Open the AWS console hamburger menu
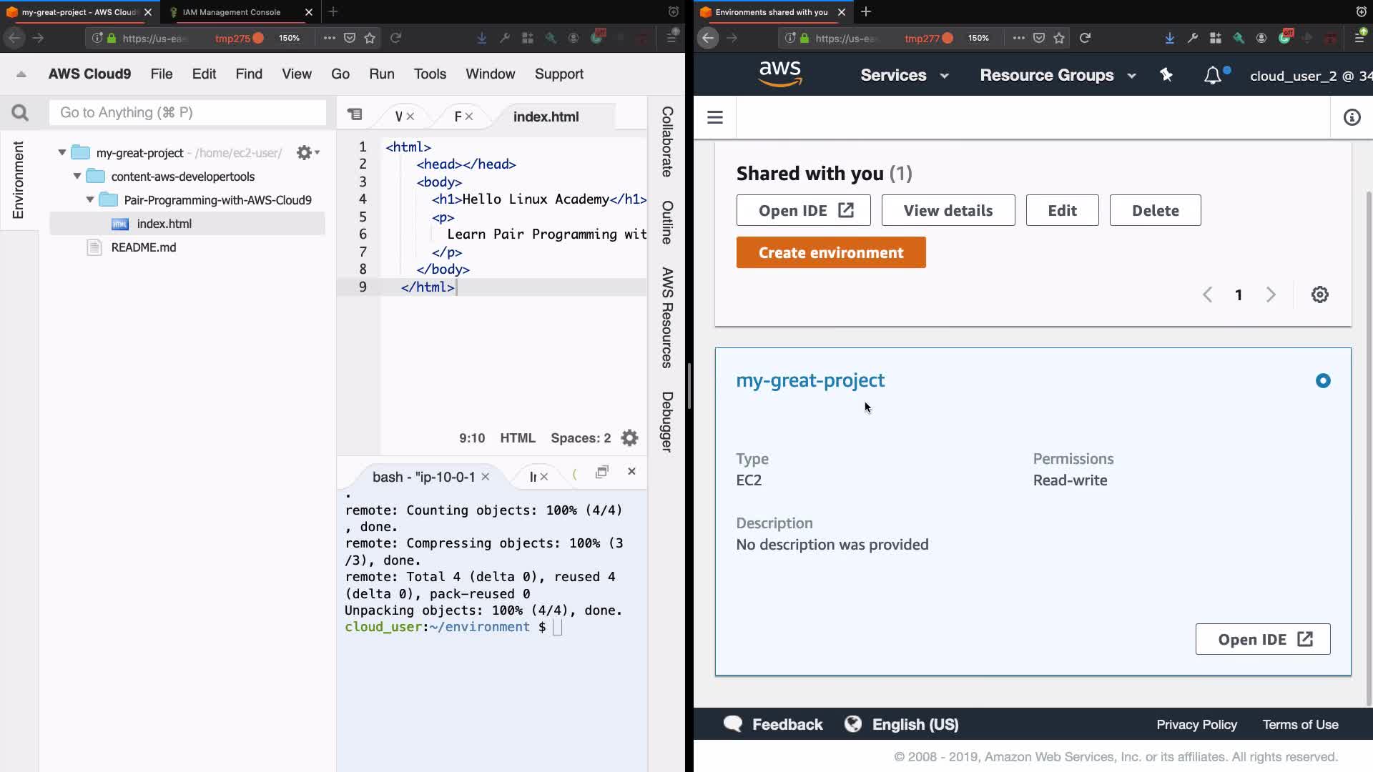1373x772 pixels. tap(714, 117)
